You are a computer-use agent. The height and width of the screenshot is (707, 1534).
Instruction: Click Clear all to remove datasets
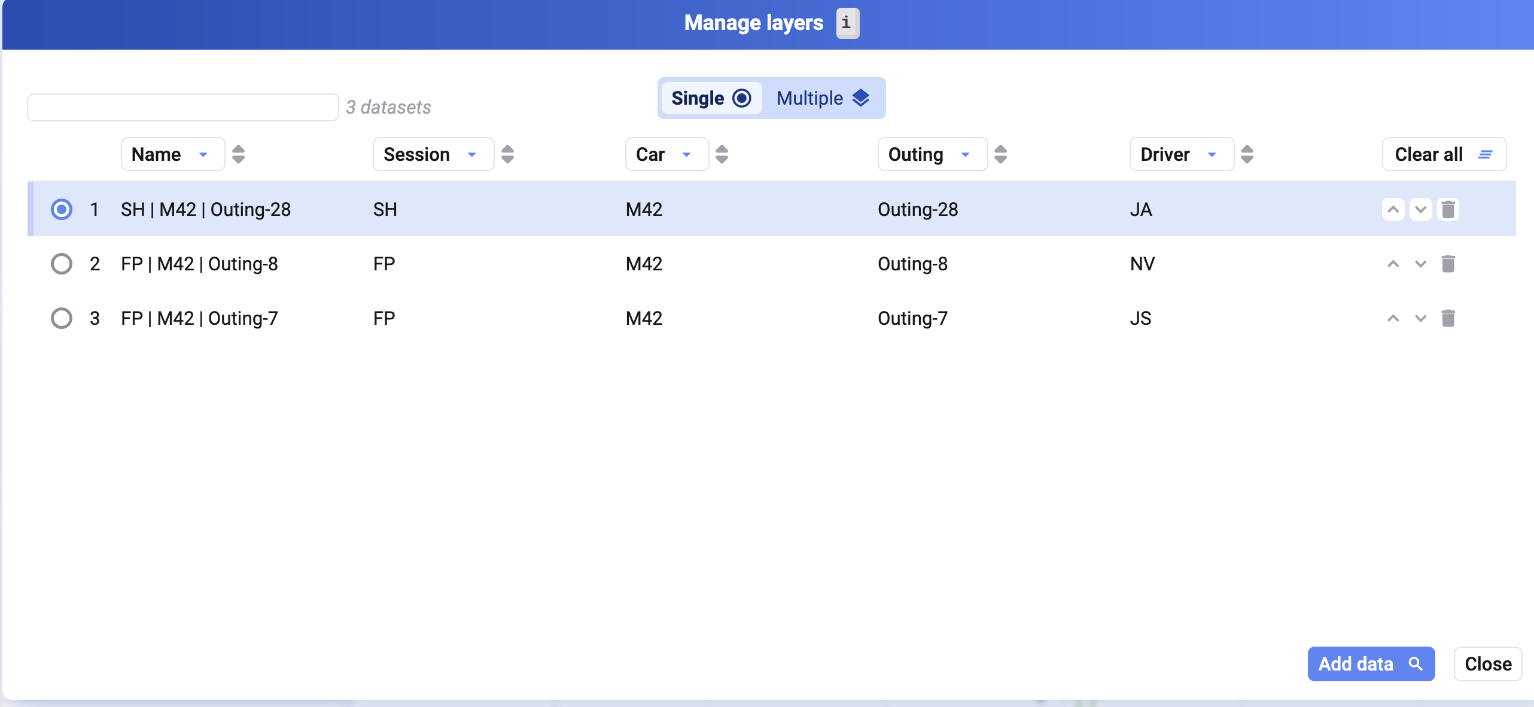[1443, 154]
